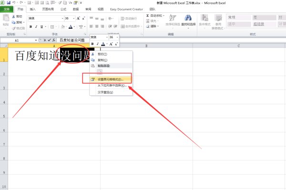Viewport: 286px width, 190px height.
Task: Click AutoSum sigma button
Action: coord(155,16)
